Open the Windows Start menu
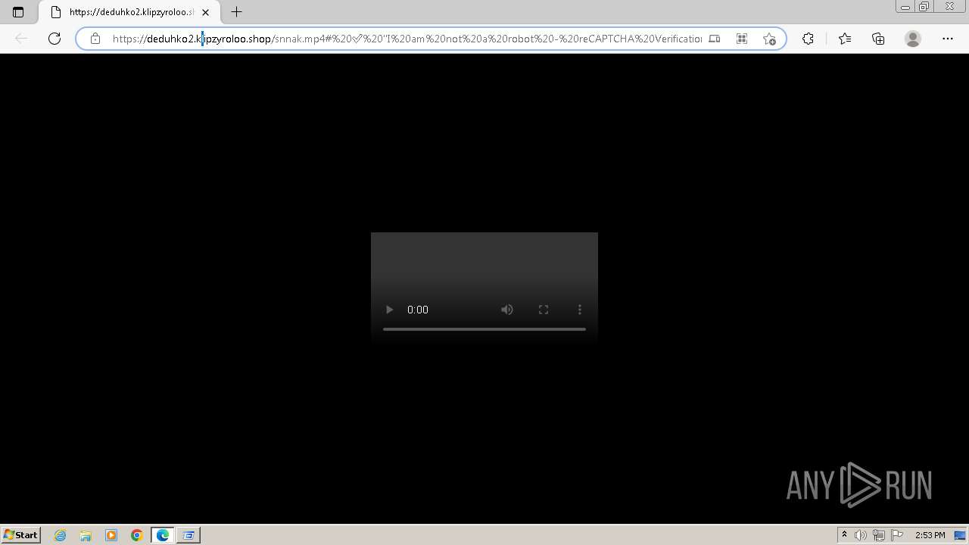This screenshot has height=545, width=969. pyautogui.click(x=20, y=535)
